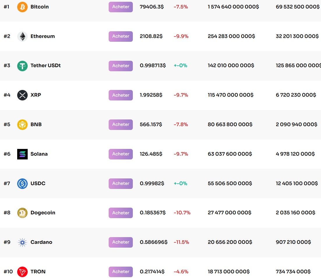Click the Bitcoin logo icon
This screenshot has width=321, height=278.
click(x=22, y=7)
